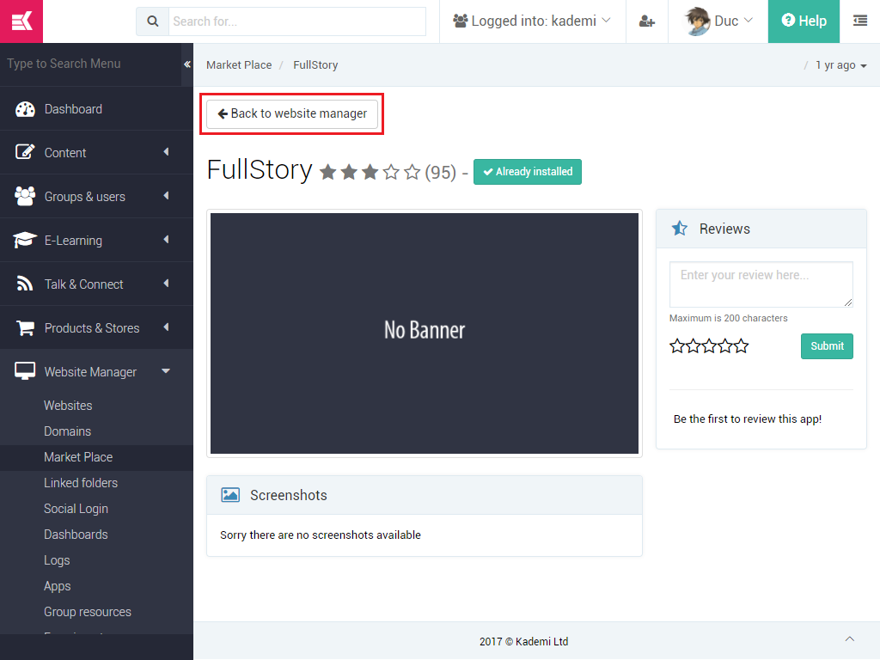The image size is (880, 660).
Task: Open Logs in the sidebar
Action: click(x=57, y=560)
